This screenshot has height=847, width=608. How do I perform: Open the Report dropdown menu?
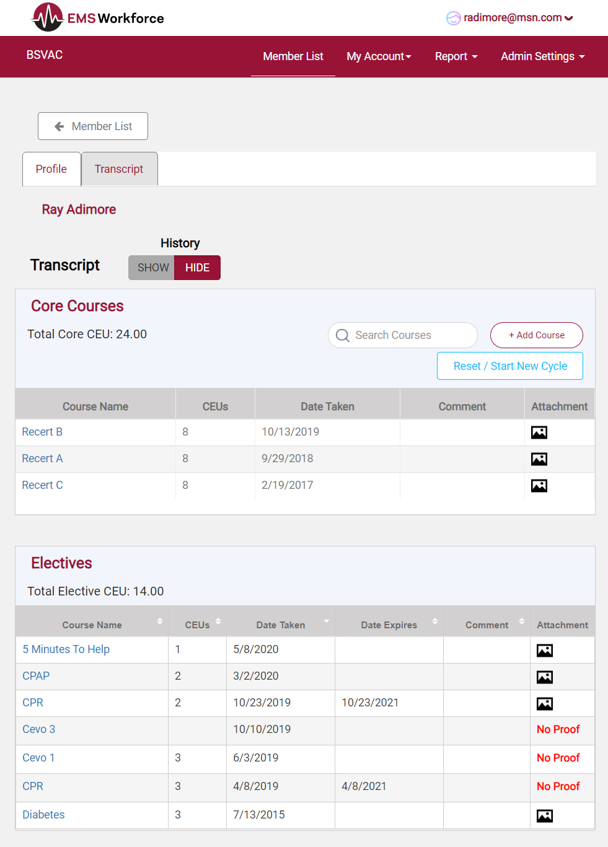(x=456, y=56)
